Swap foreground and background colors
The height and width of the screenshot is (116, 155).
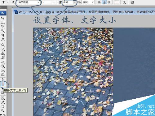[x=4, y=115]
